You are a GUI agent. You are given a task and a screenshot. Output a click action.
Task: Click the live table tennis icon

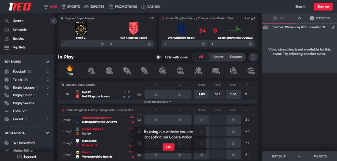pos(197,70)
